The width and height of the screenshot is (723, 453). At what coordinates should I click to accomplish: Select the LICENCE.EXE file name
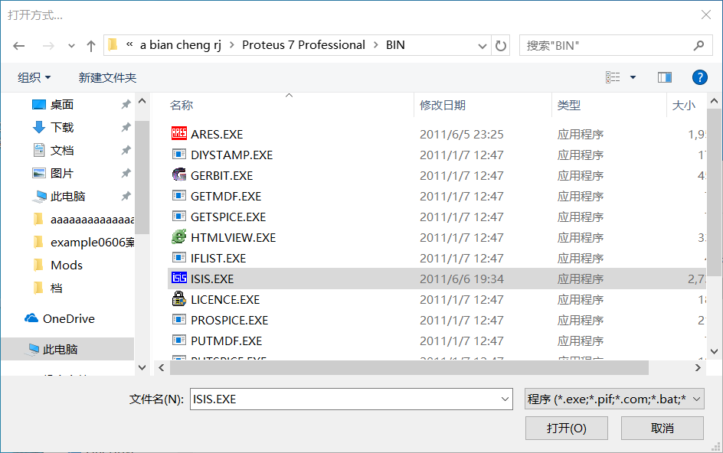coord(225,299)
